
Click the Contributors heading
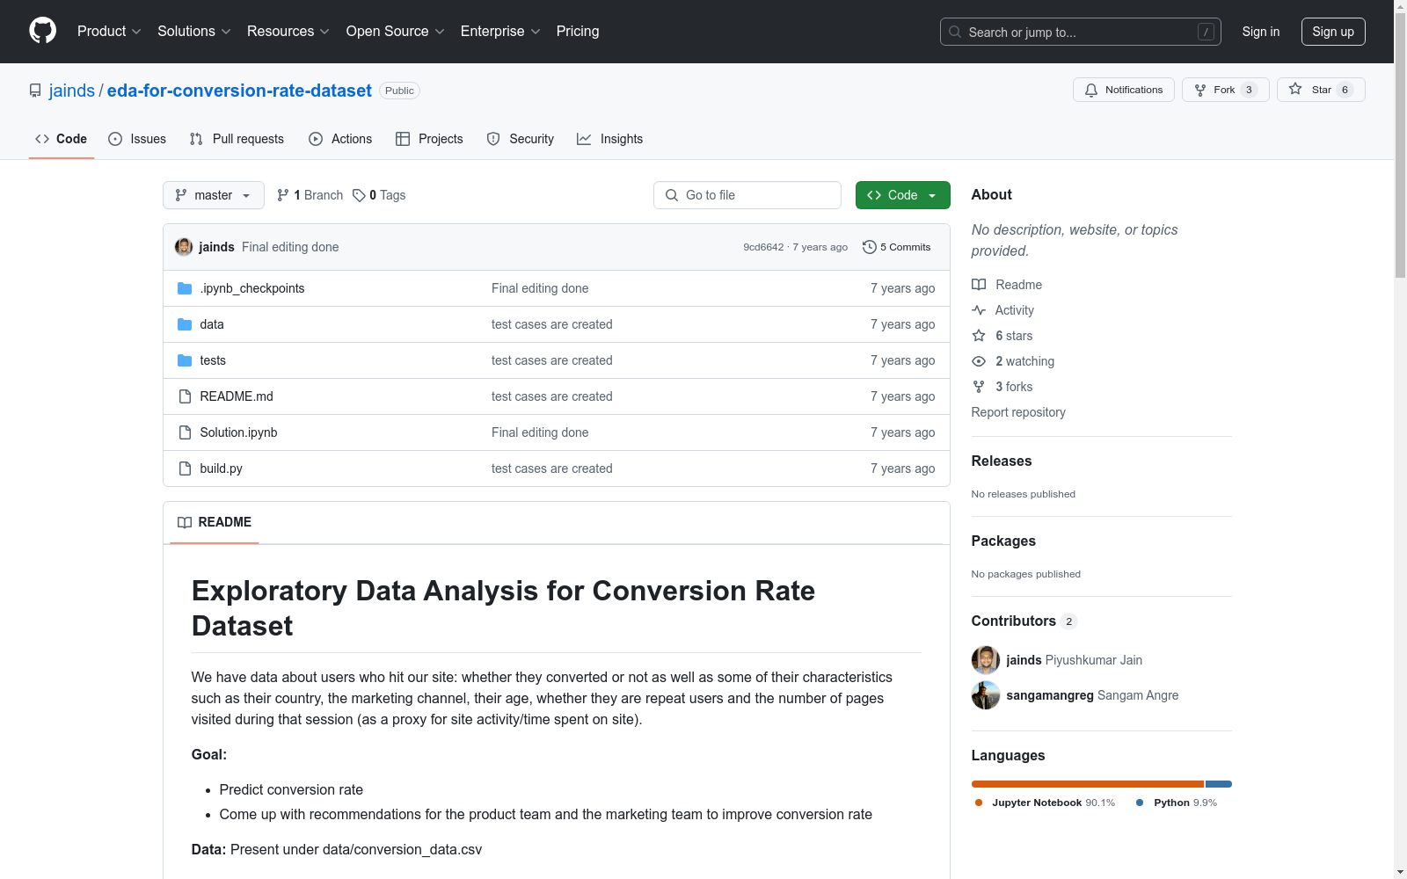click(x=1013, y=621)
